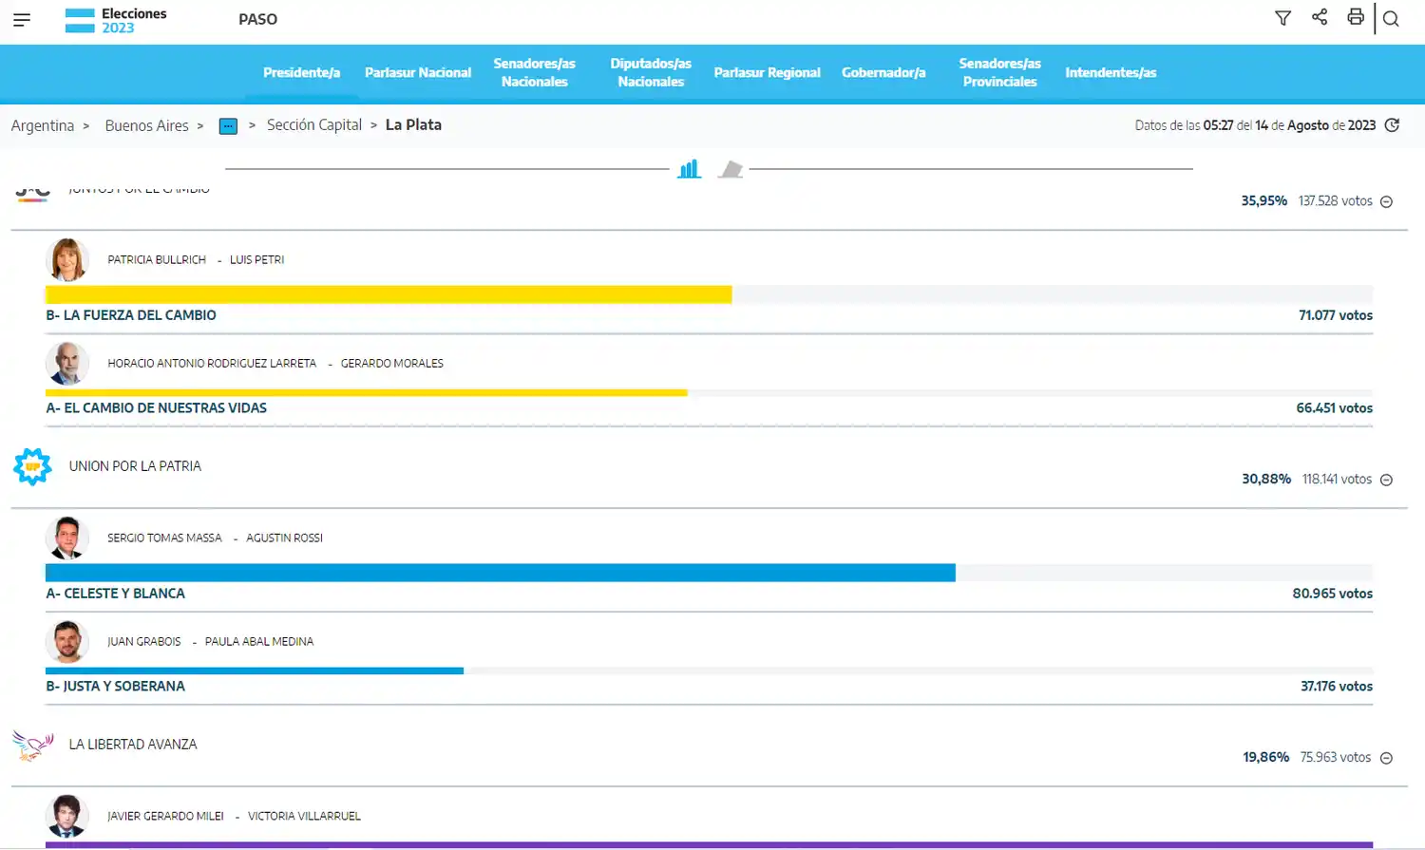Click the Elecciones 2023 logo
This screenshot has height=850, width=1425.
116,20
